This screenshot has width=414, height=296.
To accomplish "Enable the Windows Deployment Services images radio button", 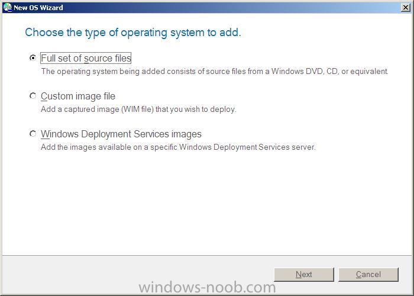I will 33,134.
